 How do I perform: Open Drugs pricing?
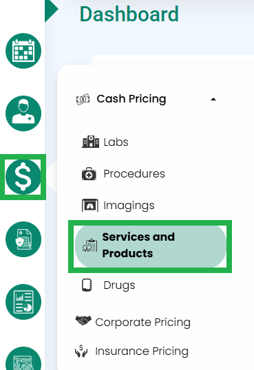pyautogui.click(x=119, y=285)
